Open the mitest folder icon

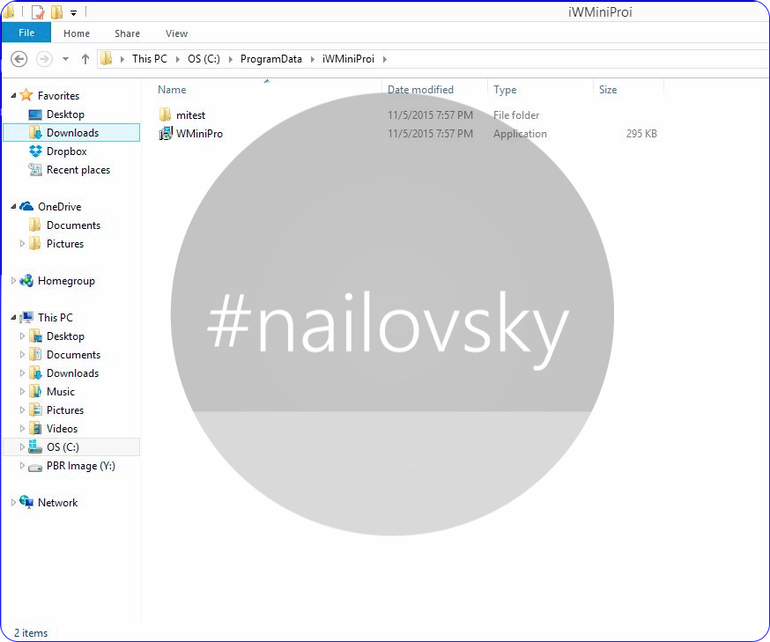coord(165,115)
